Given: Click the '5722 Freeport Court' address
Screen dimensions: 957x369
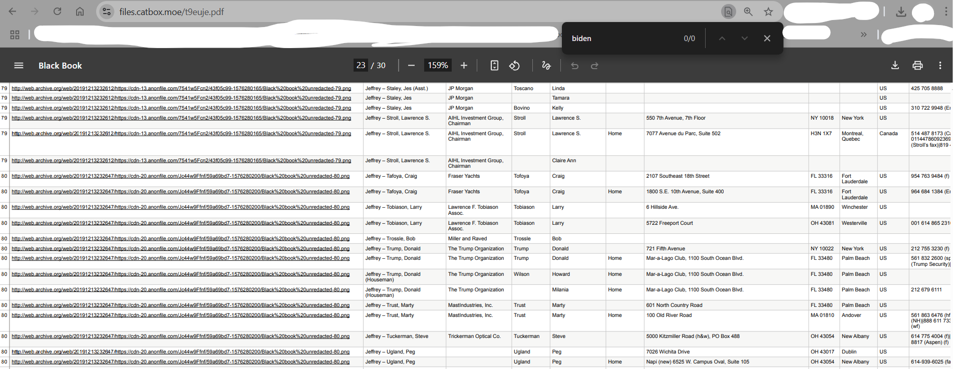Looking at the screenshot, I should tap(670, 223).
